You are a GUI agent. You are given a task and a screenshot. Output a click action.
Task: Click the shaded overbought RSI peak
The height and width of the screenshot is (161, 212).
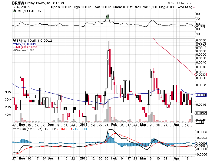pos(108,17)
